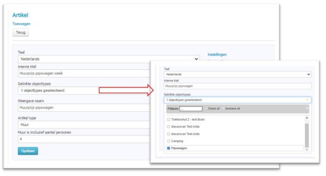
Task: Collapse the popup Gelinkte objecttypes multiselect
Action: [x=238, y=100]
